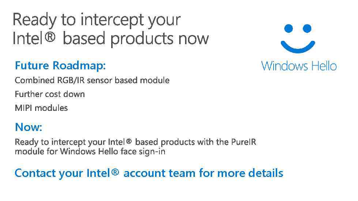Select the 'Further cost down' line
This screenshot has height=201, width=358.
(50, 94)
